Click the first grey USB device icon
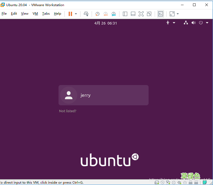The image size is (213, 185). (x=191, y=182)
